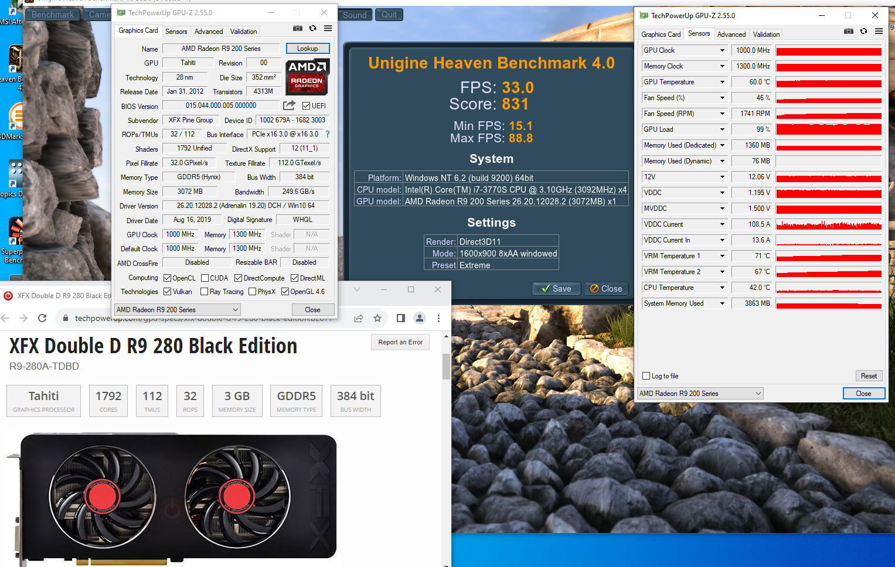Expand the GPU Load sensor dropdown

(x=722, y=129)
